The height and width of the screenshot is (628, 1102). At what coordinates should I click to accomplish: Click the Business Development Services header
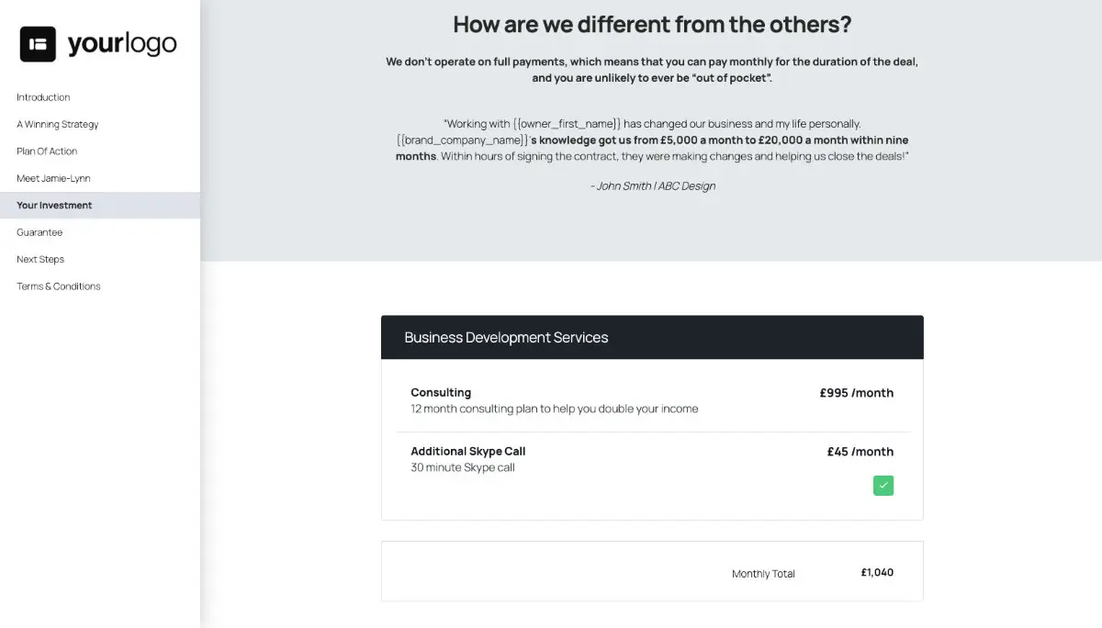pyautogui.click(x=507, y=337)
